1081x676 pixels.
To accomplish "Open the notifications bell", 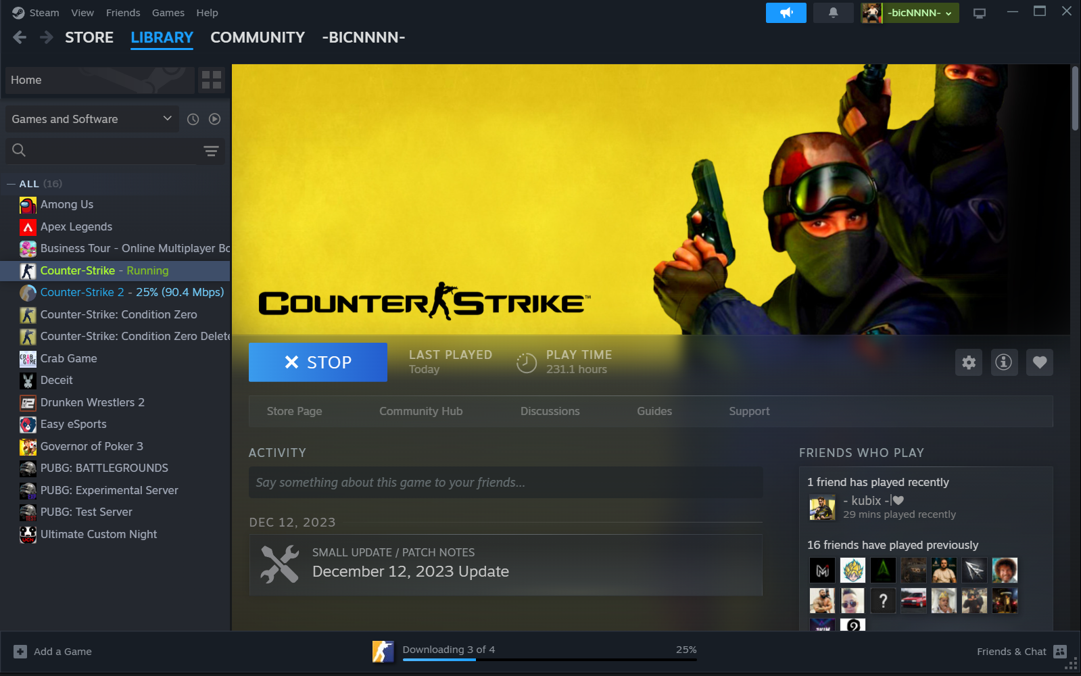I will pos(833,13).
